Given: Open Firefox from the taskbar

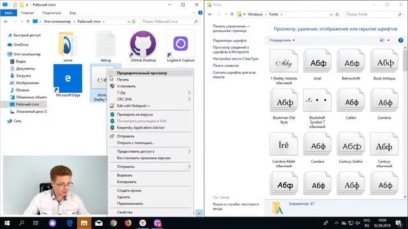Looking at the screenshot, I should pyautogui.click(x=128, y=223).
